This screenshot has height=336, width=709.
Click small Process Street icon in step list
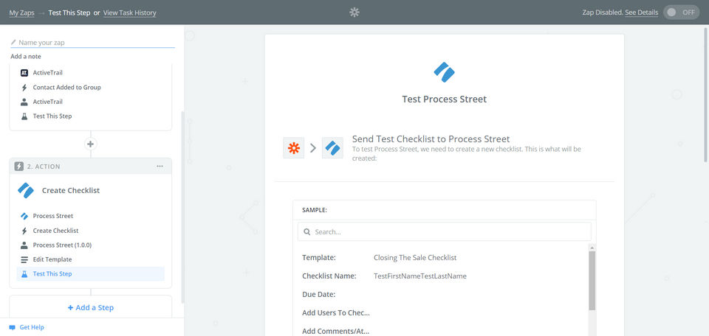pos(24,216)
